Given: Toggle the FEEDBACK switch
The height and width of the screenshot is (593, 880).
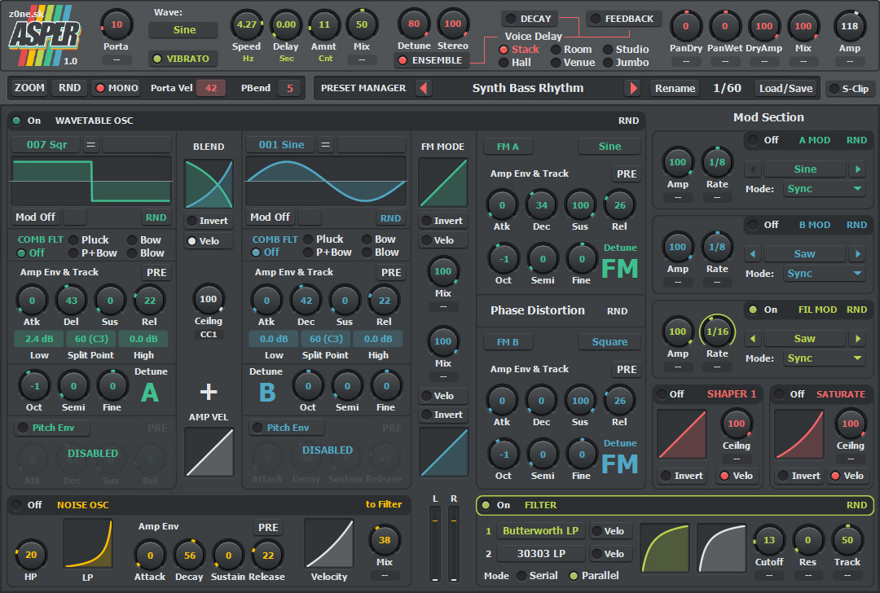Looking at the screenshot, I should [623, 19].
